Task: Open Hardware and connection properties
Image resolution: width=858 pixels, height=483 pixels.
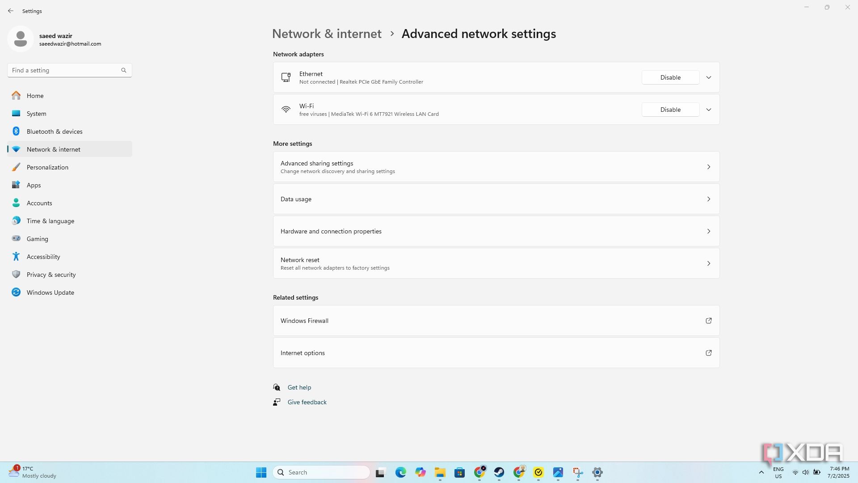Action: [496, 231]
